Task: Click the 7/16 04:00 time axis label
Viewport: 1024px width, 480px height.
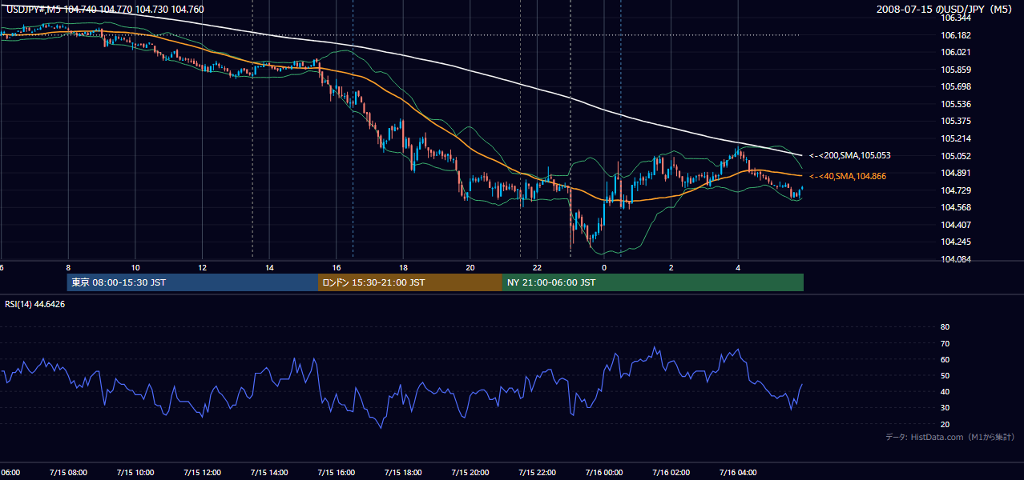Action: click(738, 472)
